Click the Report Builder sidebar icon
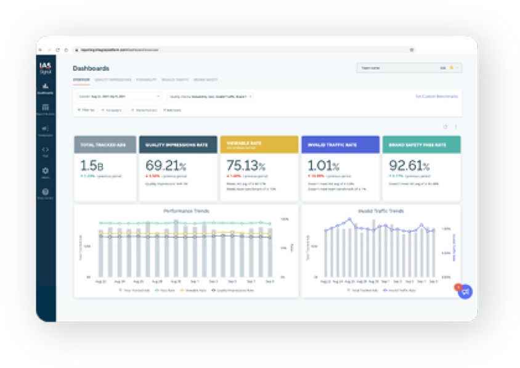This screenshot has height=368, width=520. point(46,110)
